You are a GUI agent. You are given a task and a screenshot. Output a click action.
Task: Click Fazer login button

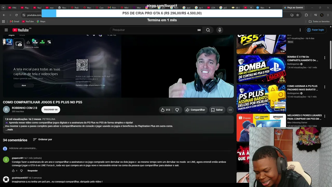pyautogui.click(x=315, y=30)
